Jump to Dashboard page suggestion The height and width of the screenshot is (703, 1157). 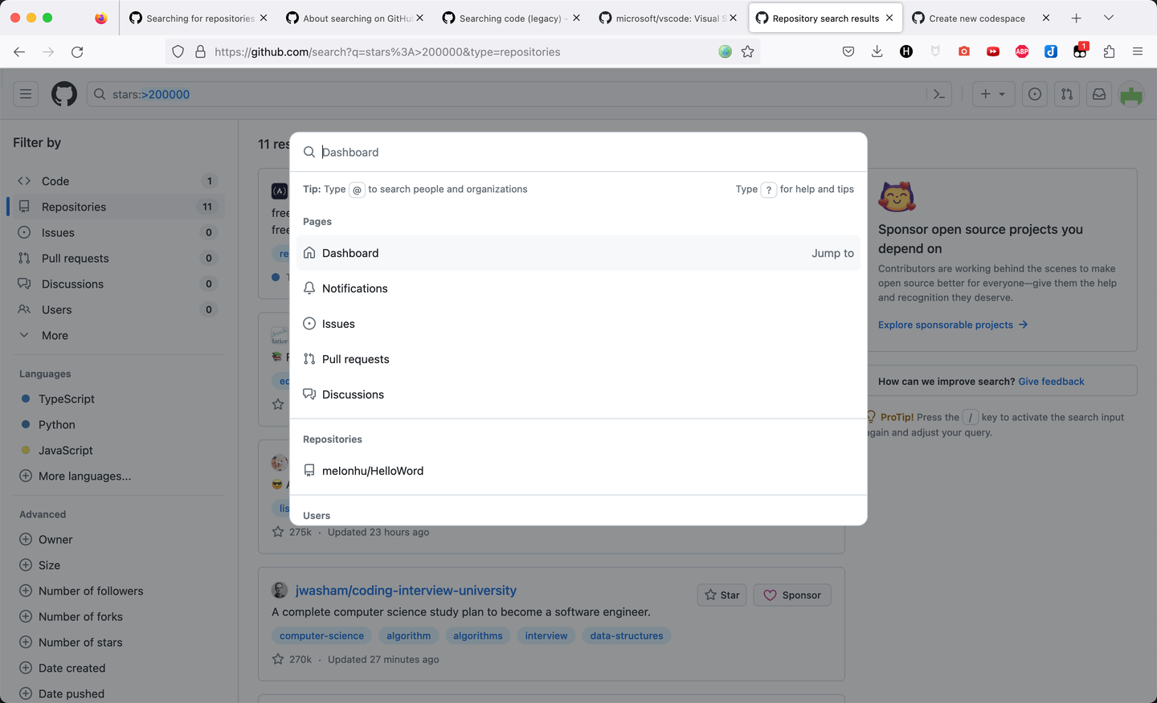pyautogui.click(x=578, y=253)
